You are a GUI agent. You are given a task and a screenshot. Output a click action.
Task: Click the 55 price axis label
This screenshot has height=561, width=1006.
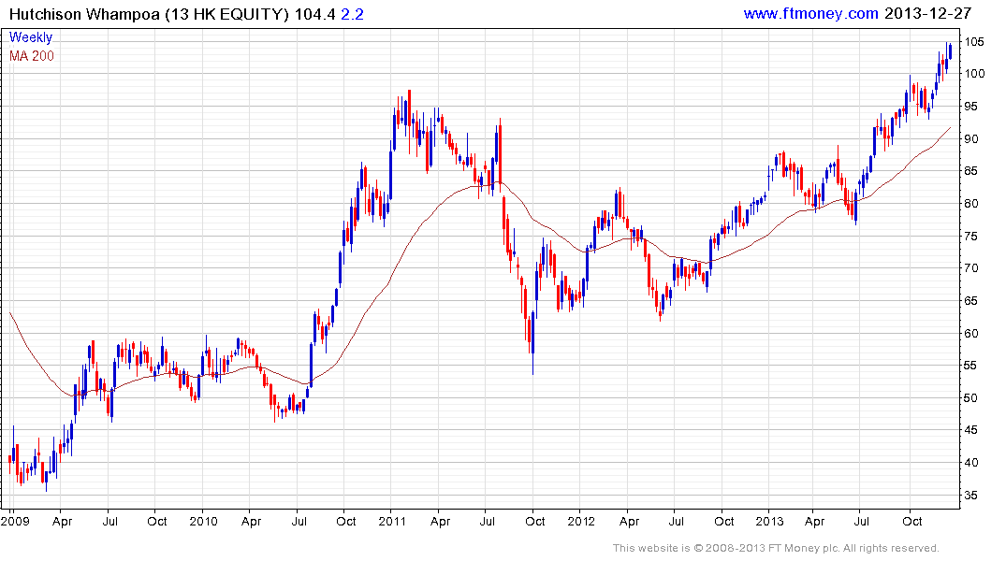click(971, 366)
